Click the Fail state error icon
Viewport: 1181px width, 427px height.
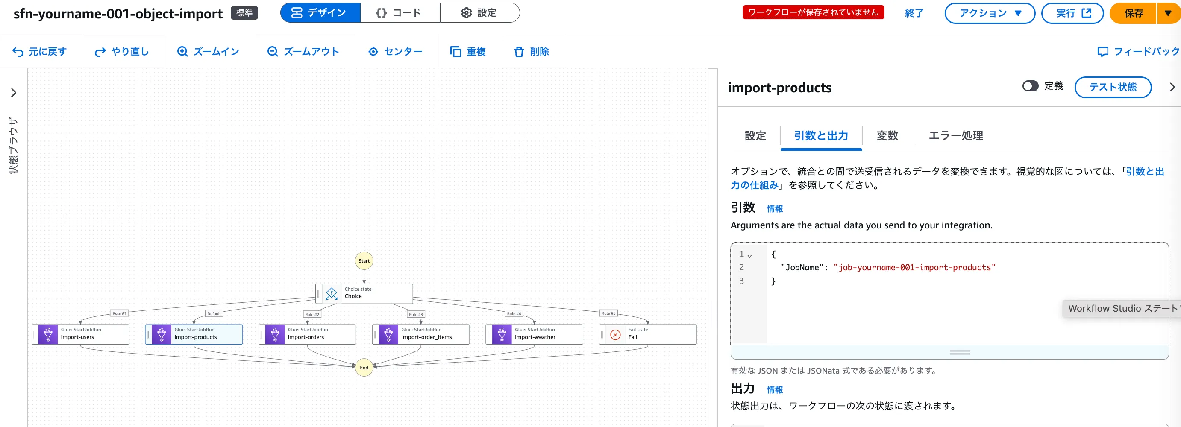(615, 335)
